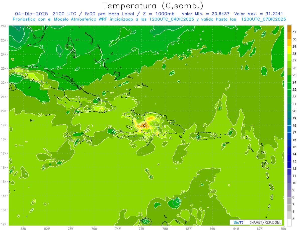
Task: Pick the color swatch between 27 and 28
Action: point(289,57)
